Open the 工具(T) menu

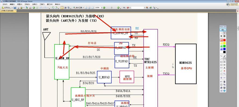click(x=42, y=4)
